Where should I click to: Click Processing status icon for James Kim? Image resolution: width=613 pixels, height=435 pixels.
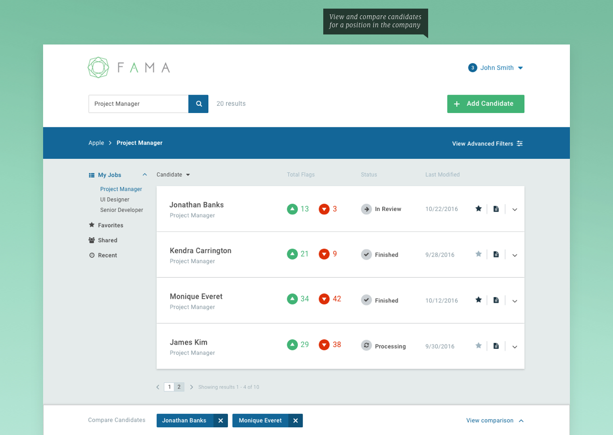(366, 346)
